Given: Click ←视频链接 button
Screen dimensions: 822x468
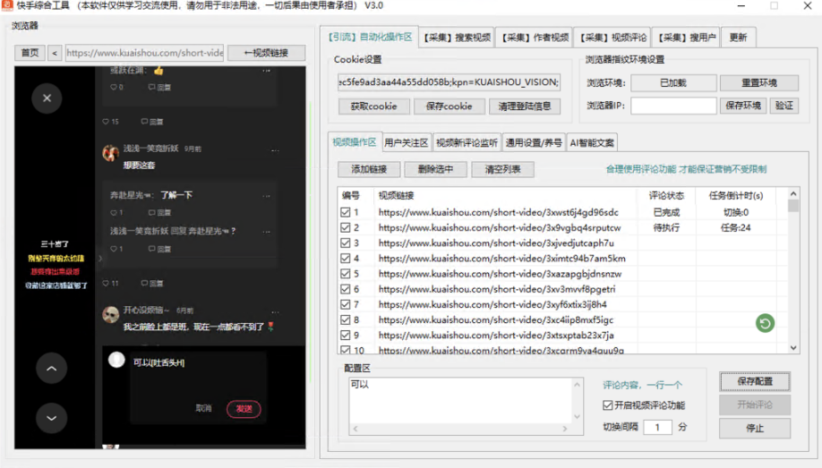Looking at the screenshot, I should [266, 53].
